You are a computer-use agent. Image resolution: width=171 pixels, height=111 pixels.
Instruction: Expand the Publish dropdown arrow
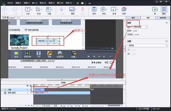[117, 9]
